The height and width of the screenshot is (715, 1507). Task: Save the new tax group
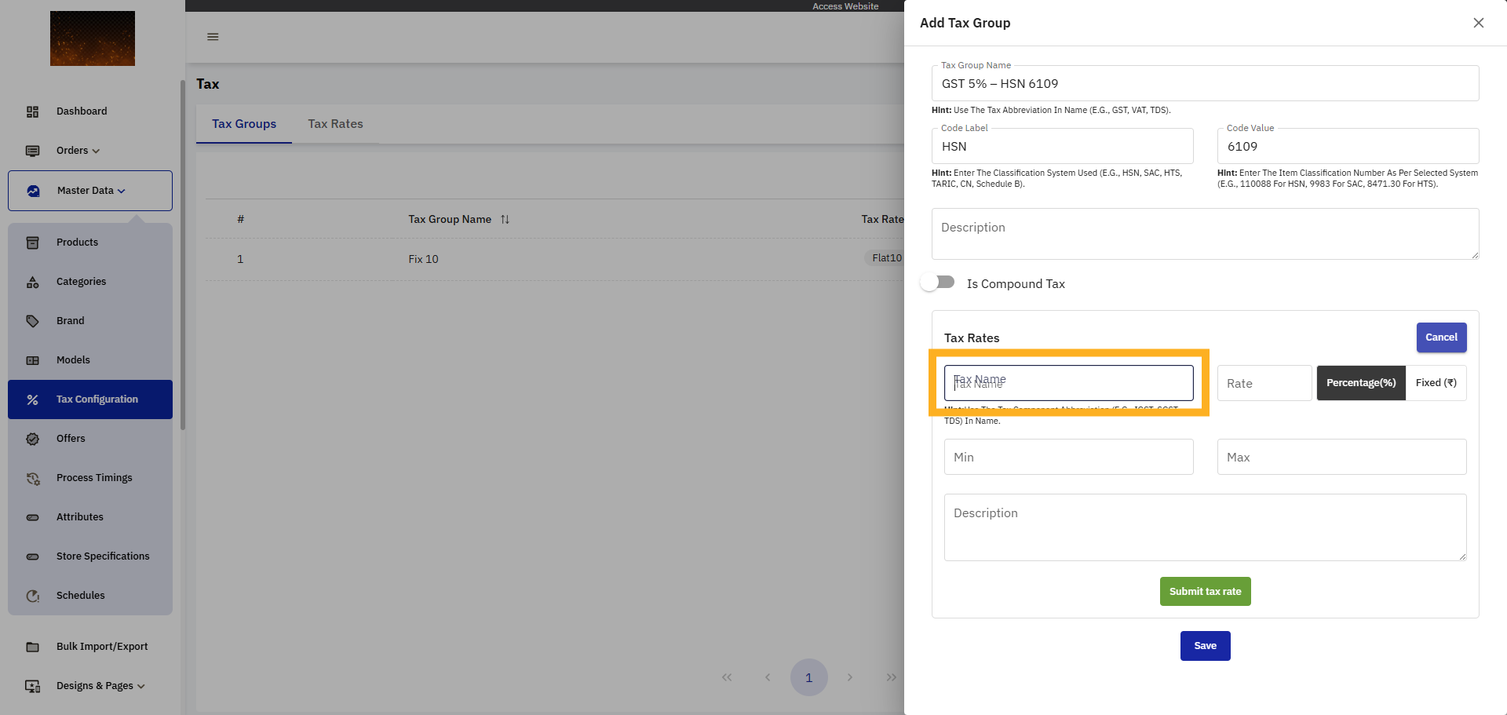[1205, 645]
